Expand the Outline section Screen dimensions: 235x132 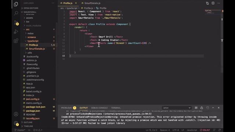tap(28, 122)
